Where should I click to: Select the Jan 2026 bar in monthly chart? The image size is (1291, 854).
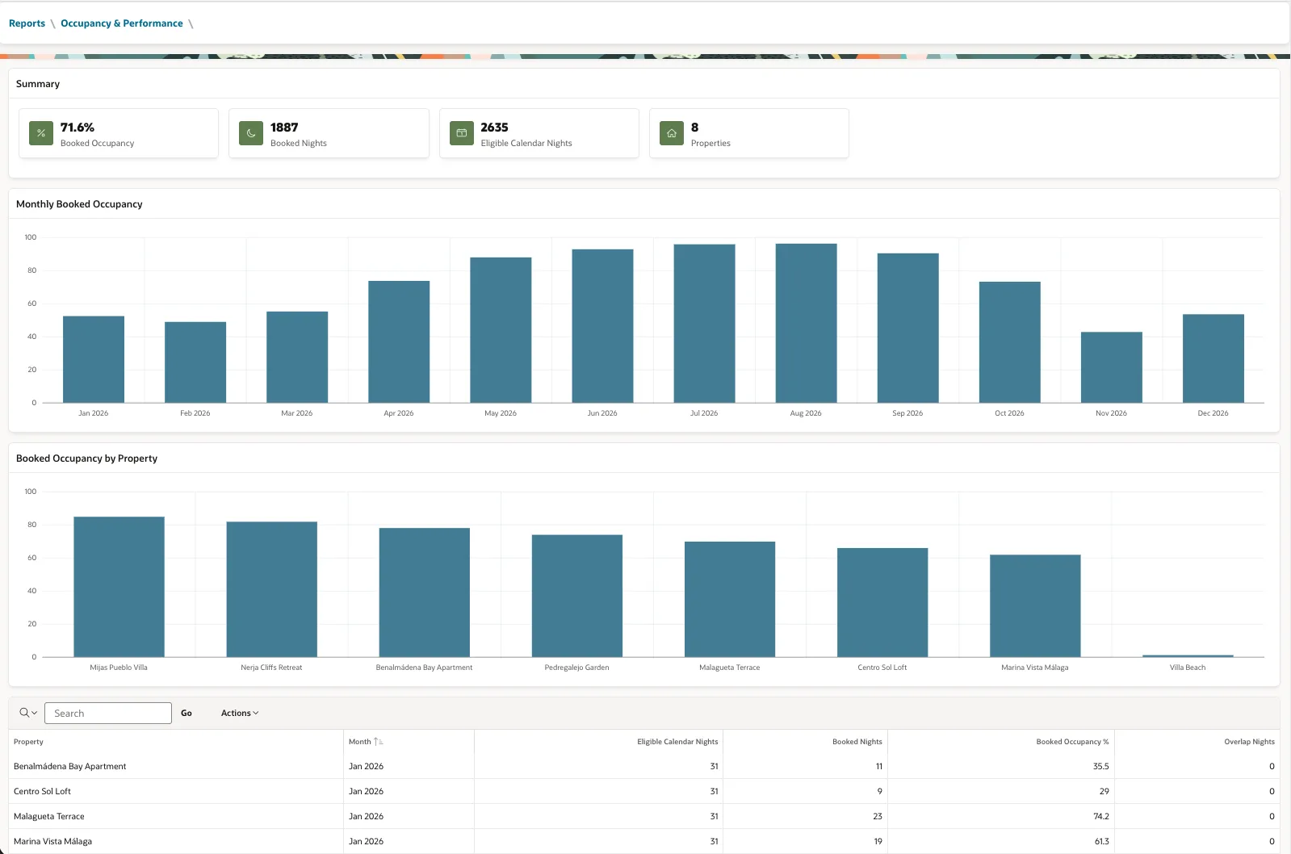click(94, 359)
